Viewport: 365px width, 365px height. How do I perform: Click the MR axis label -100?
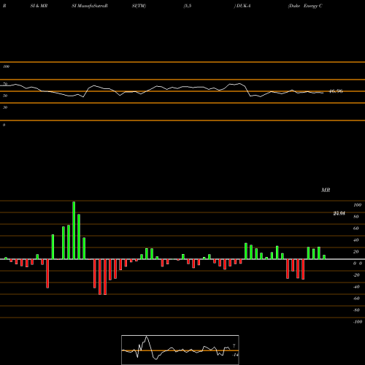[358, 322]
